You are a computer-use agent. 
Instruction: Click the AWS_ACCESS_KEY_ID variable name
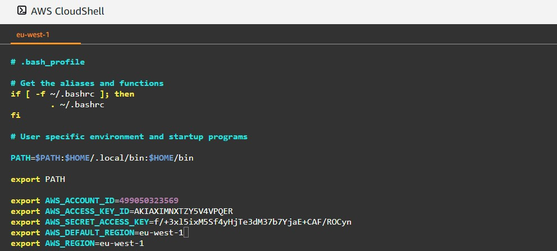pos(87,211)
